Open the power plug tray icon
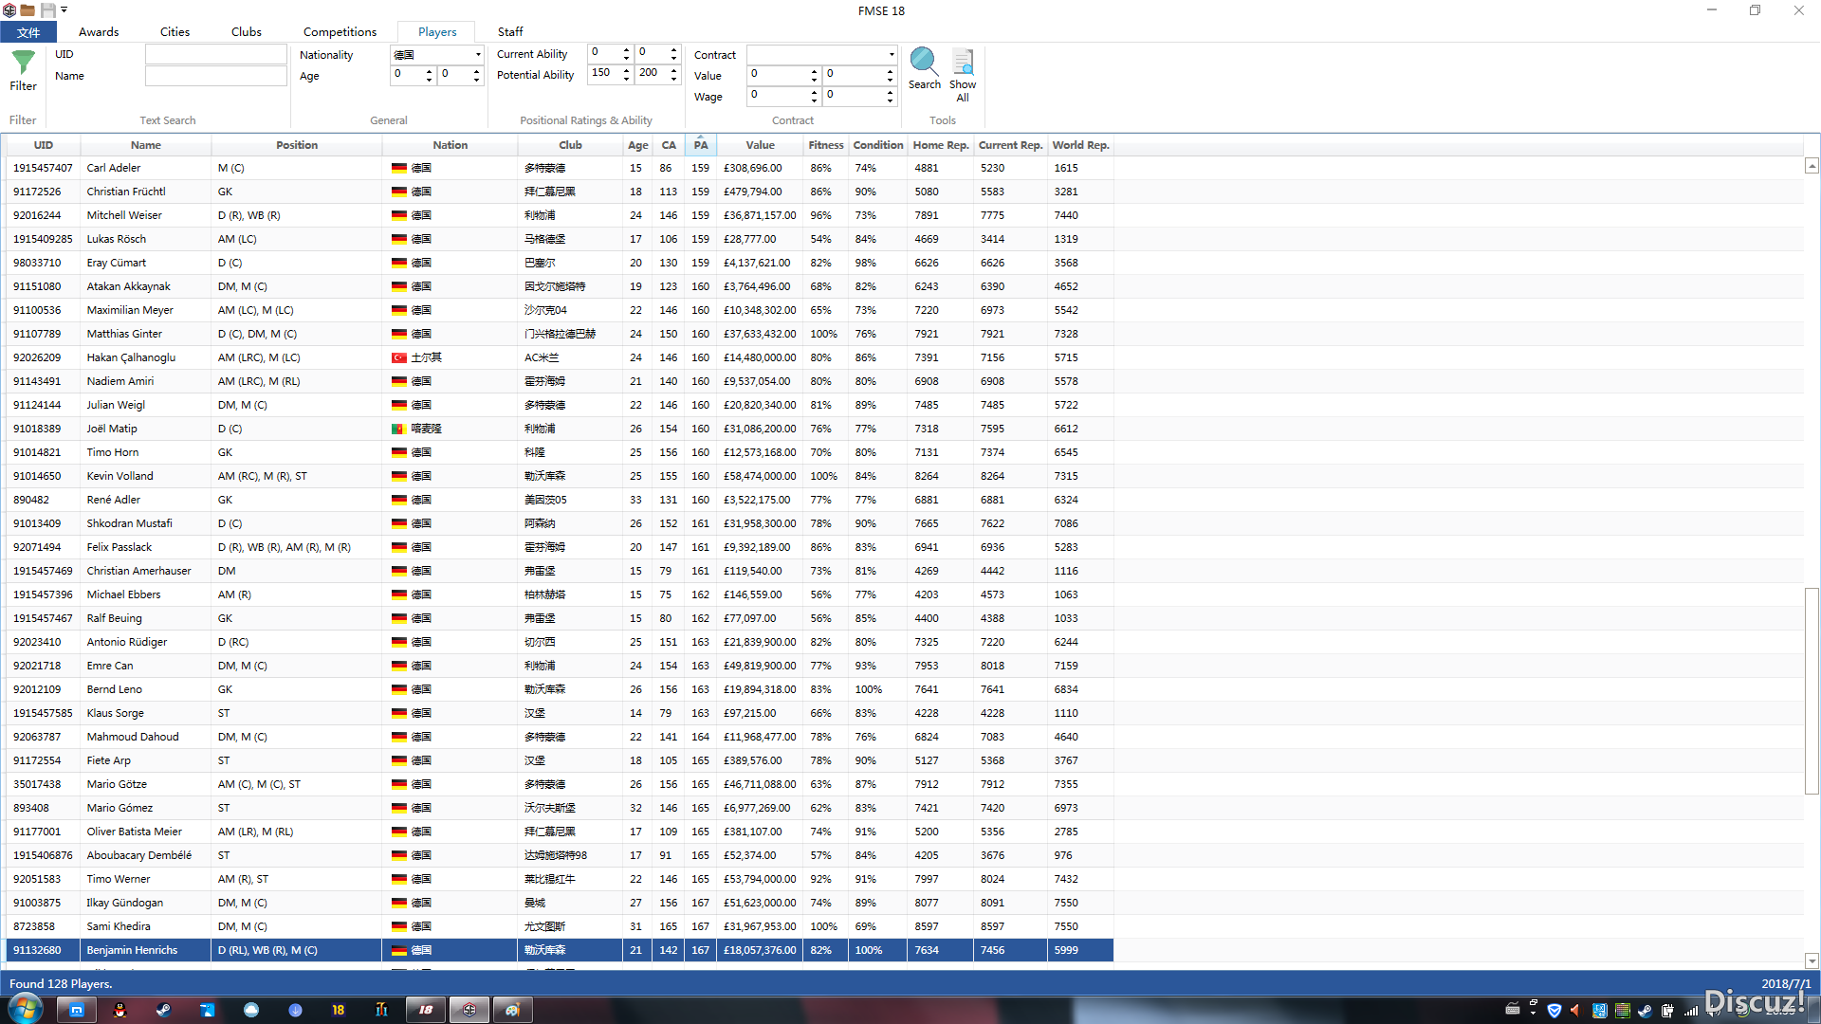 tap(1667, 1010)
